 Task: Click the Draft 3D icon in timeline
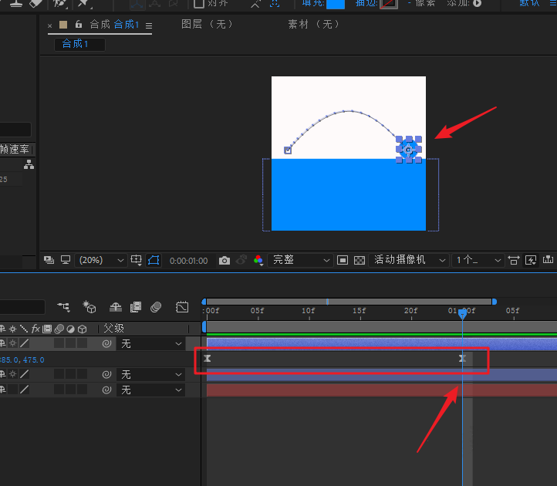pyautogui.click(x=89, y=307)
